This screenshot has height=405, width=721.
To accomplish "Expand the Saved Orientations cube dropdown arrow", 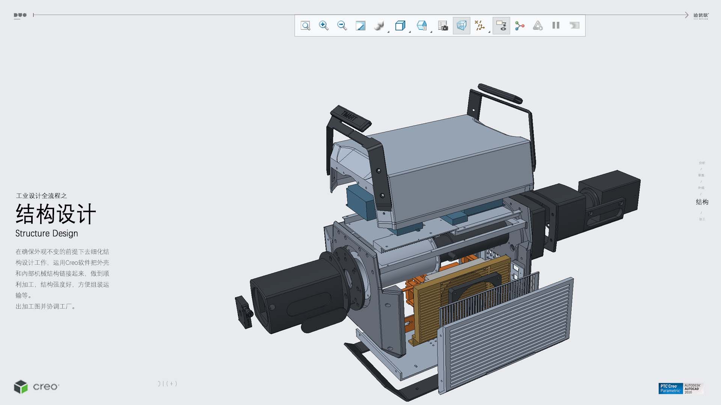I will (410, 32).
